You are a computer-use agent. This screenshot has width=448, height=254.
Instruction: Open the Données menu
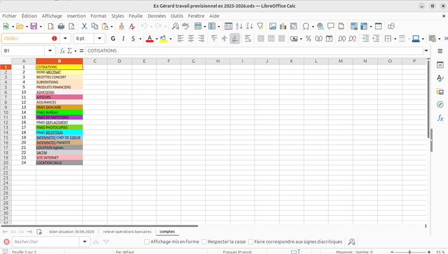[x=156, y=16]
